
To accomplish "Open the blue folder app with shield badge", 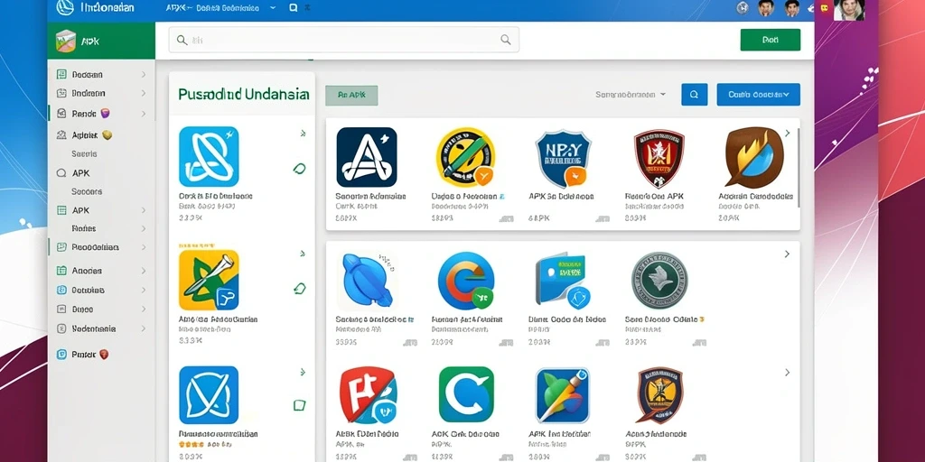I will (561, 281).
